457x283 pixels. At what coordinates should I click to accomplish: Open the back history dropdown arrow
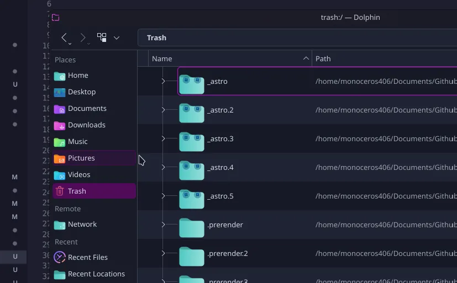[x=70, y=44]
